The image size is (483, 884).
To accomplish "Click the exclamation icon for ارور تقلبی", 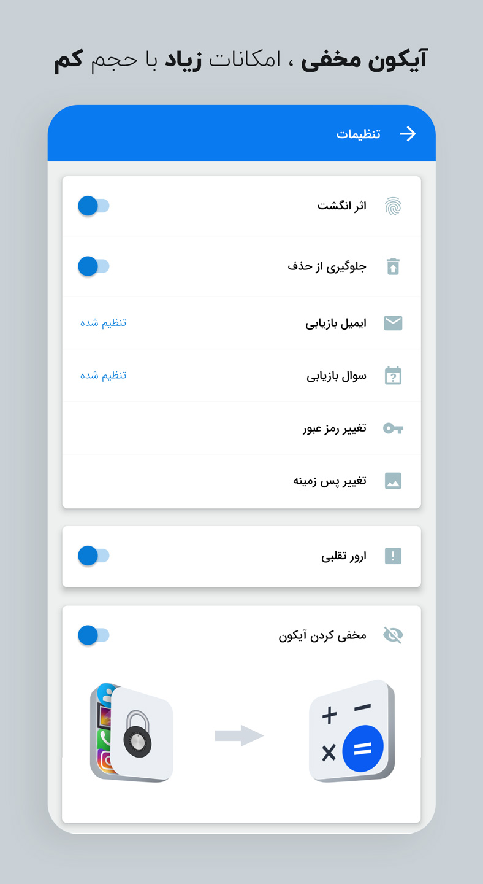I will click(393, 556).
